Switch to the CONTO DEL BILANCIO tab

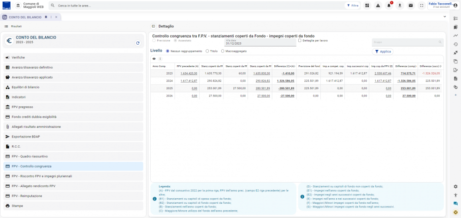point(25,17)
